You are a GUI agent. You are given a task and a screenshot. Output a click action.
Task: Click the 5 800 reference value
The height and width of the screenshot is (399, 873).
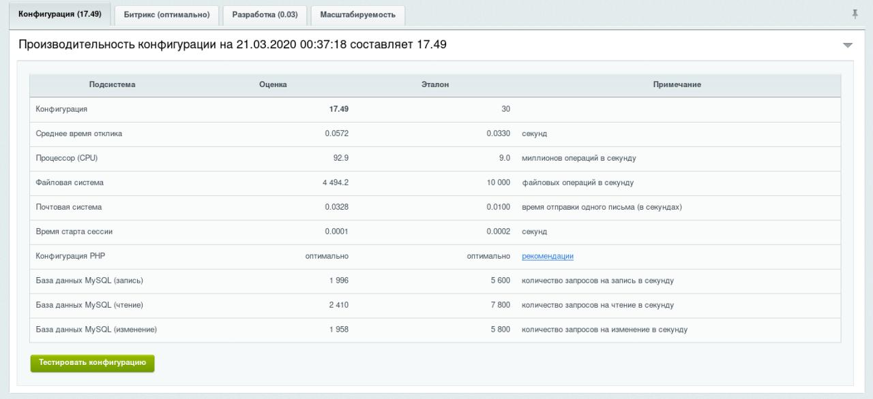tap(501, 330)
